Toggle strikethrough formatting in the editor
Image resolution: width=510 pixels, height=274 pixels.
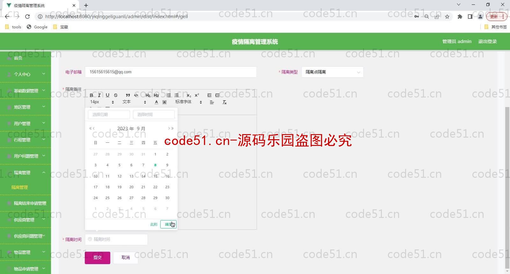116,95
